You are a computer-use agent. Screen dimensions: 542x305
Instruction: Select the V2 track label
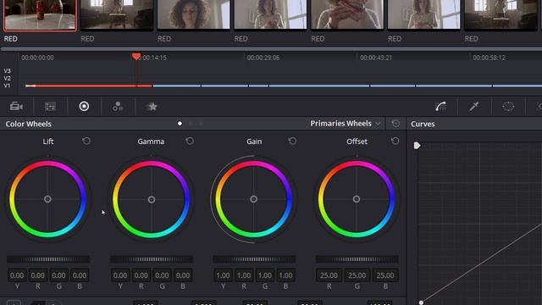[x=8, y=78]
